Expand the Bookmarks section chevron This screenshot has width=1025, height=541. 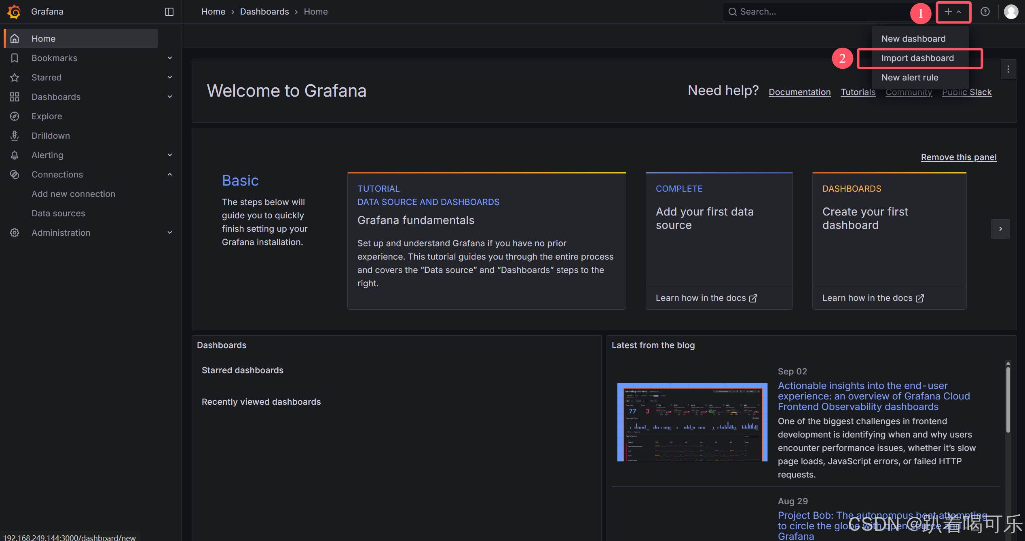tap(170, 58)
